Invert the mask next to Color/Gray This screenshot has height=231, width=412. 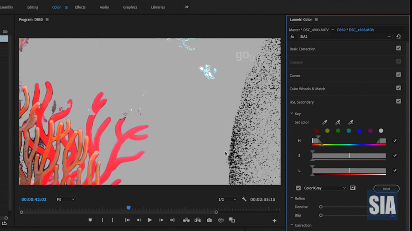pyautogui.click(x=353, y=188)
